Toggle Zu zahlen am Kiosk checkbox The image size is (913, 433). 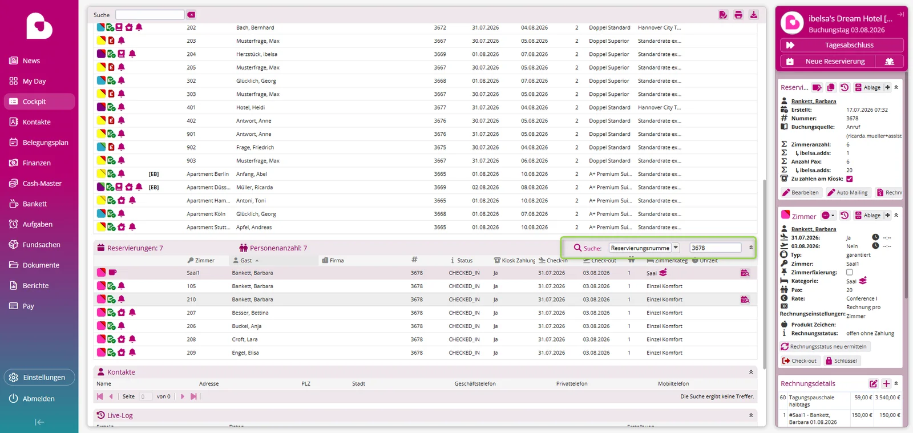coord(849,179)
